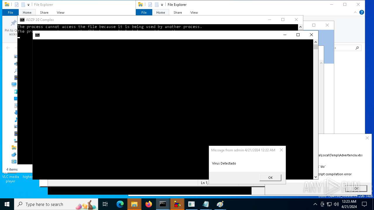Viewport: 374px width, 210px height.
Task: Open the Action Center notification icon
Action: point(364,204)
